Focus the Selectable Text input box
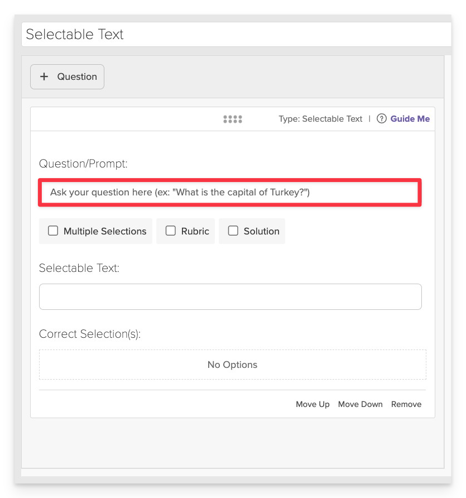 (230, 296)
